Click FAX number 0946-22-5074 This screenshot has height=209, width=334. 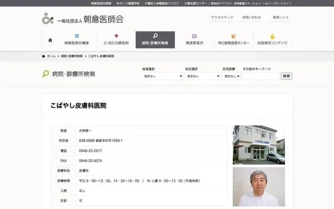pos(90,161)
